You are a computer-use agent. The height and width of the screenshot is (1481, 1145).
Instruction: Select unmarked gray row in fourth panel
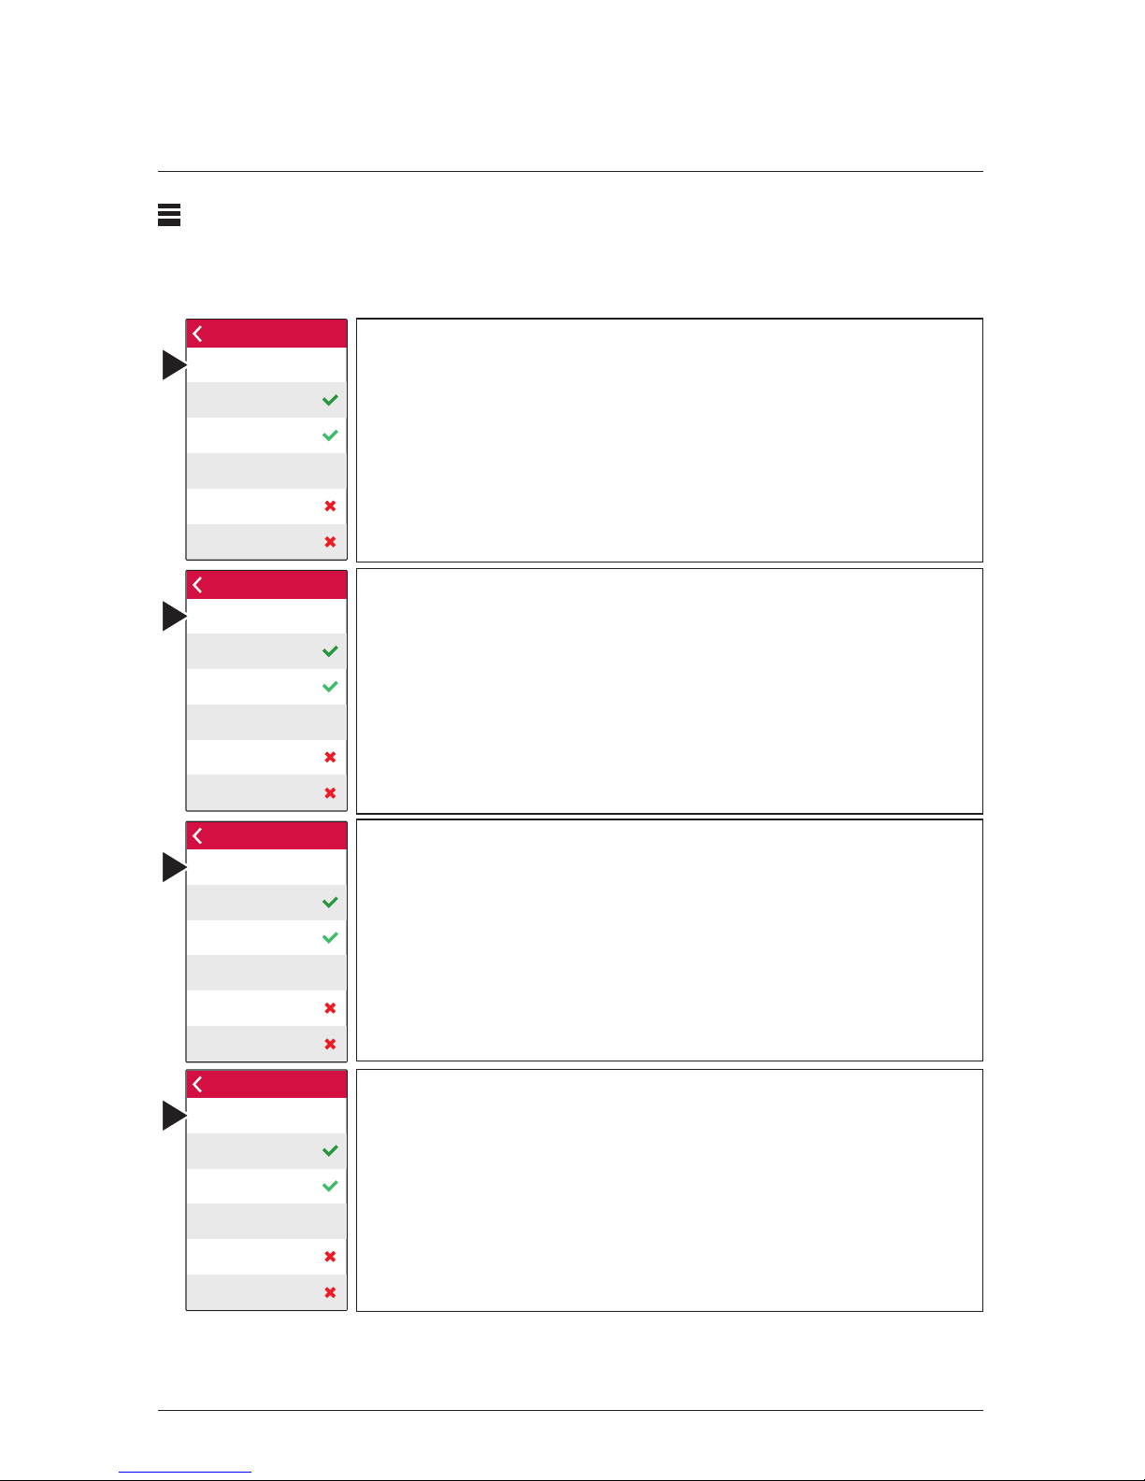[x=266, y=1221]
